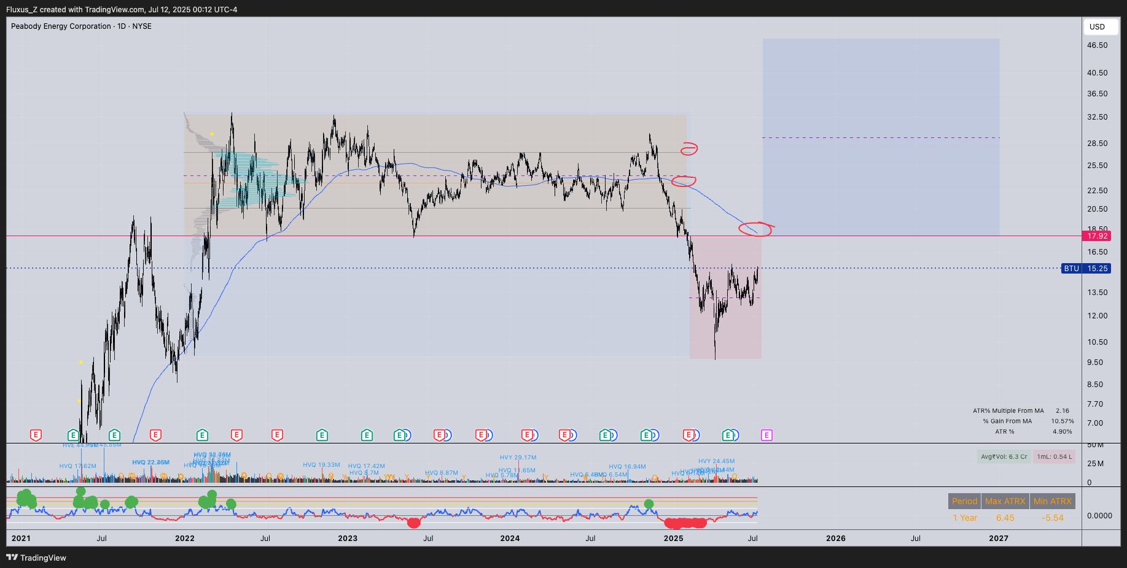1127x568 pixels.
Task: Click the red earnings badge below the 2021 candles
Action: tap(36, 435)
